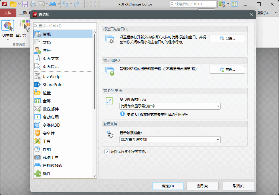The width and height of the screenshot is (279, 195).
Task: Click the Full screen icon in the title bar
Action: point(234,4)
